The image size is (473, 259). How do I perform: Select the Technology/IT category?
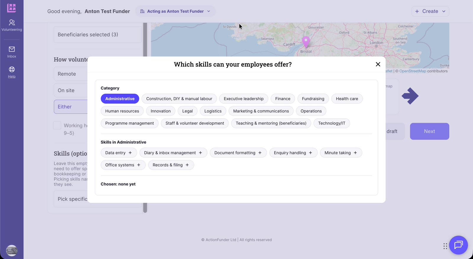tap(332, 123)
